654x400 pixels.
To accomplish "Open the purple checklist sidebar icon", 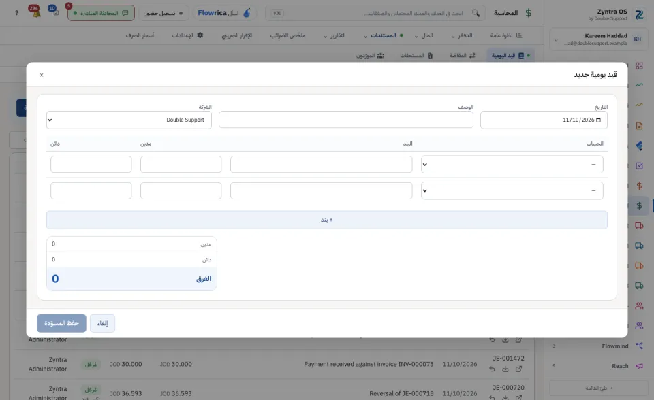I will 639,166.
